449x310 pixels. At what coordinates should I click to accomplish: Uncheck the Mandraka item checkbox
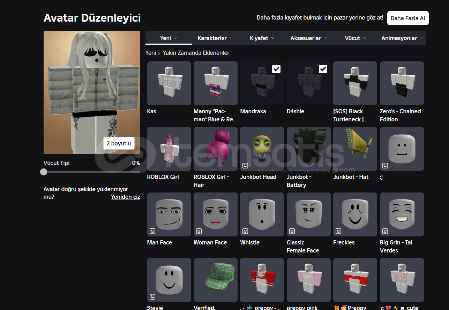(276, 69)
